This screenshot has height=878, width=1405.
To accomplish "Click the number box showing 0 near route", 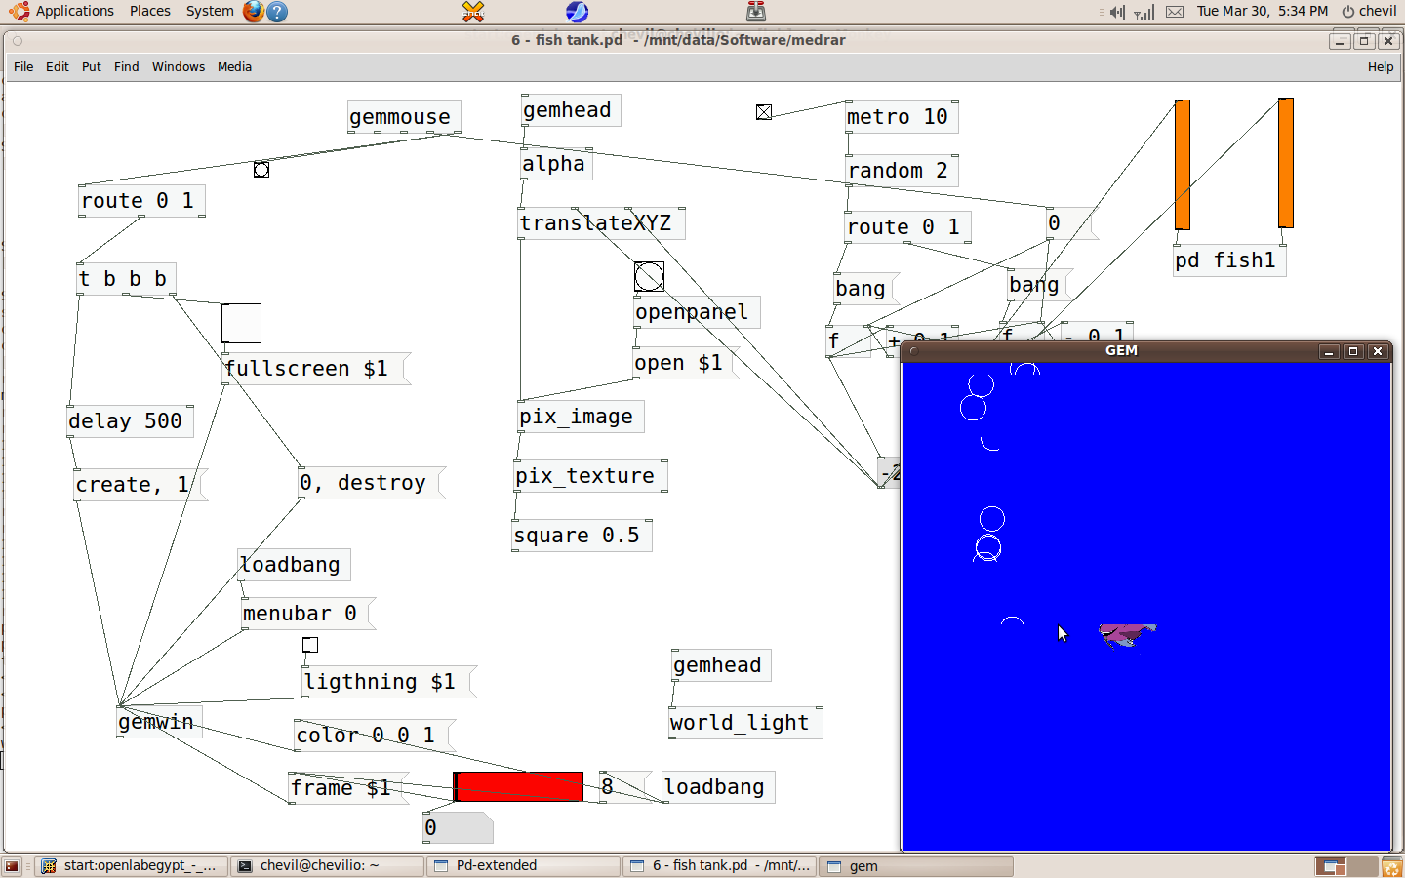I will (x=1071, y=223).
